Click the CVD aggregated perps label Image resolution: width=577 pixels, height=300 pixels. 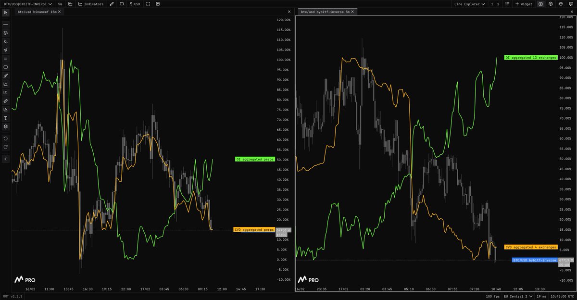click(x=254, y=230)
